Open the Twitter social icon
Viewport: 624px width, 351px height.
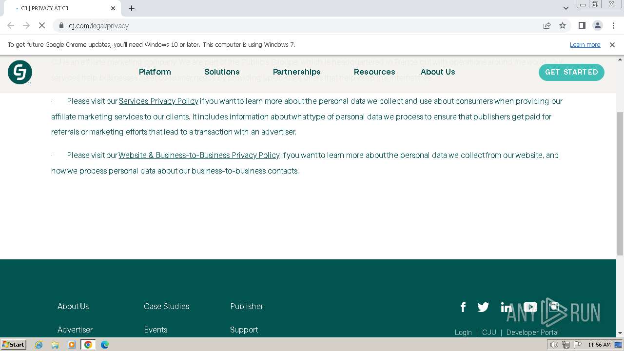click(x=483, y=307)
